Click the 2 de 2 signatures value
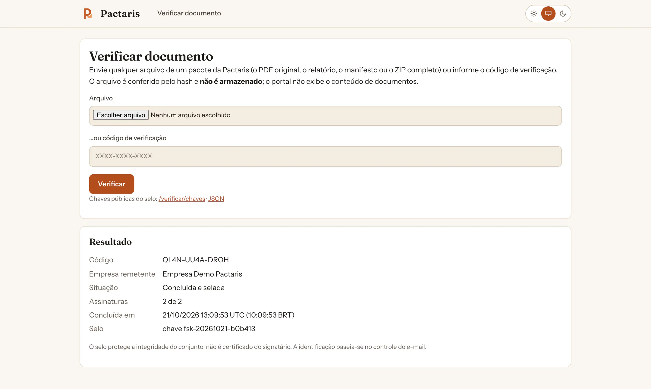The height and width of the screenshot is (389, 651). coord(172,302)
